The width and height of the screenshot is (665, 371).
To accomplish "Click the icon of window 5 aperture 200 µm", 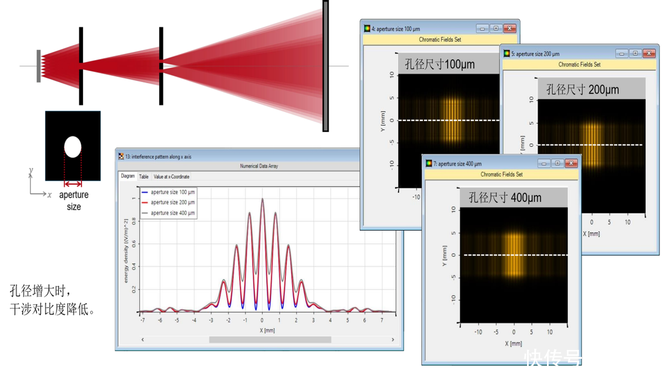I will 507,54.
